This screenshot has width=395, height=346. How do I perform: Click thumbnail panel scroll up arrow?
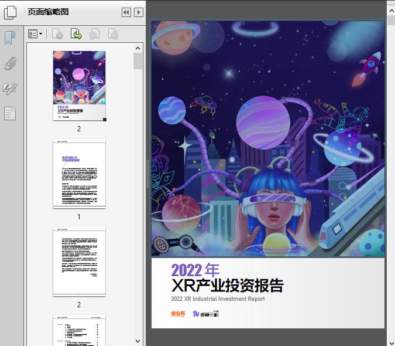click(138, 48)
